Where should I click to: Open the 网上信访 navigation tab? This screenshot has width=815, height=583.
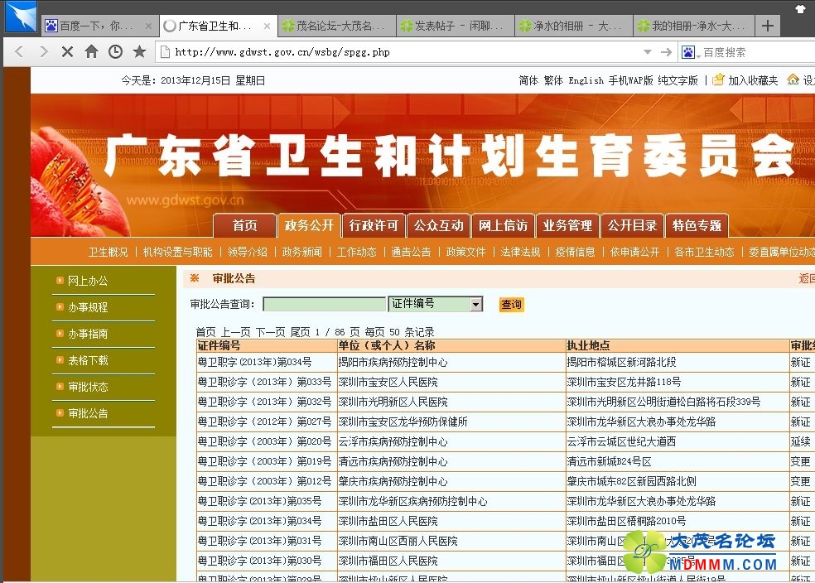[503, 225]
